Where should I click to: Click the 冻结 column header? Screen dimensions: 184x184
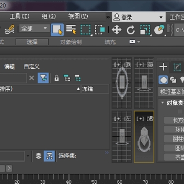(x=95, y=89)
